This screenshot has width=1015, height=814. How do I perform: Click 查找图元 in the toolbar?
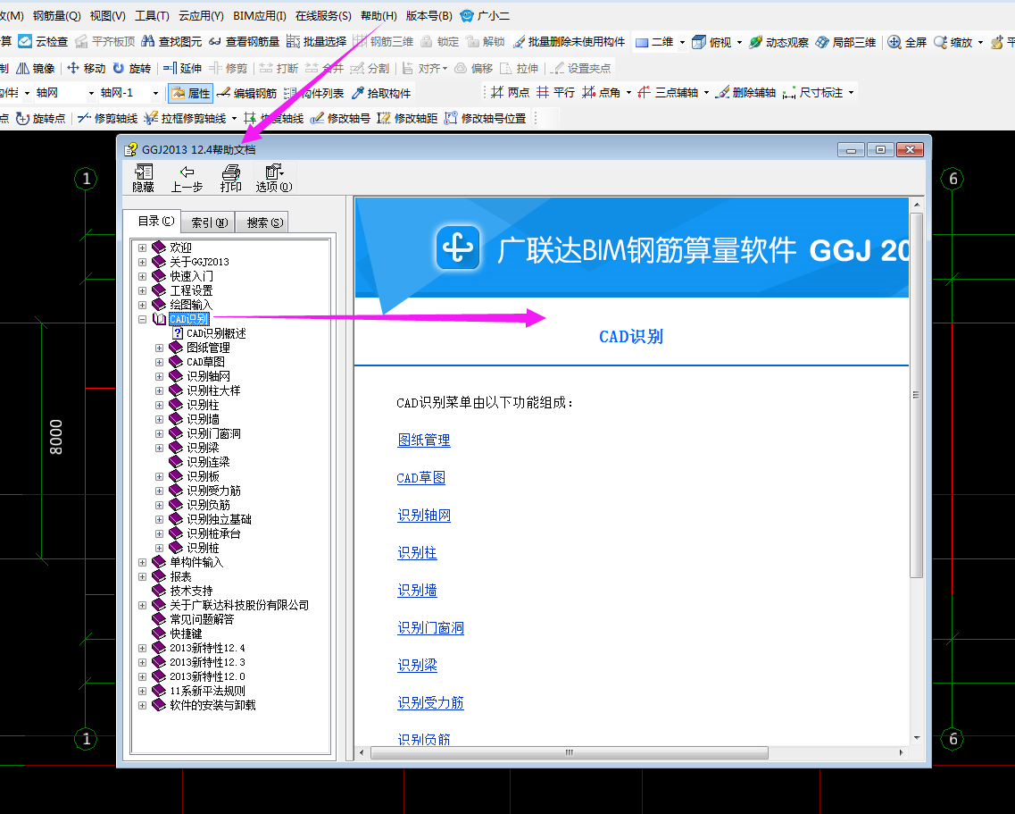[x=171, y=42]
